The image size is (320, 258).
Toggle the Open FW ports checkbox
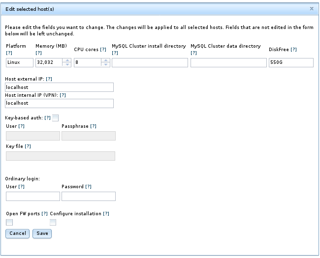point(9,223)
